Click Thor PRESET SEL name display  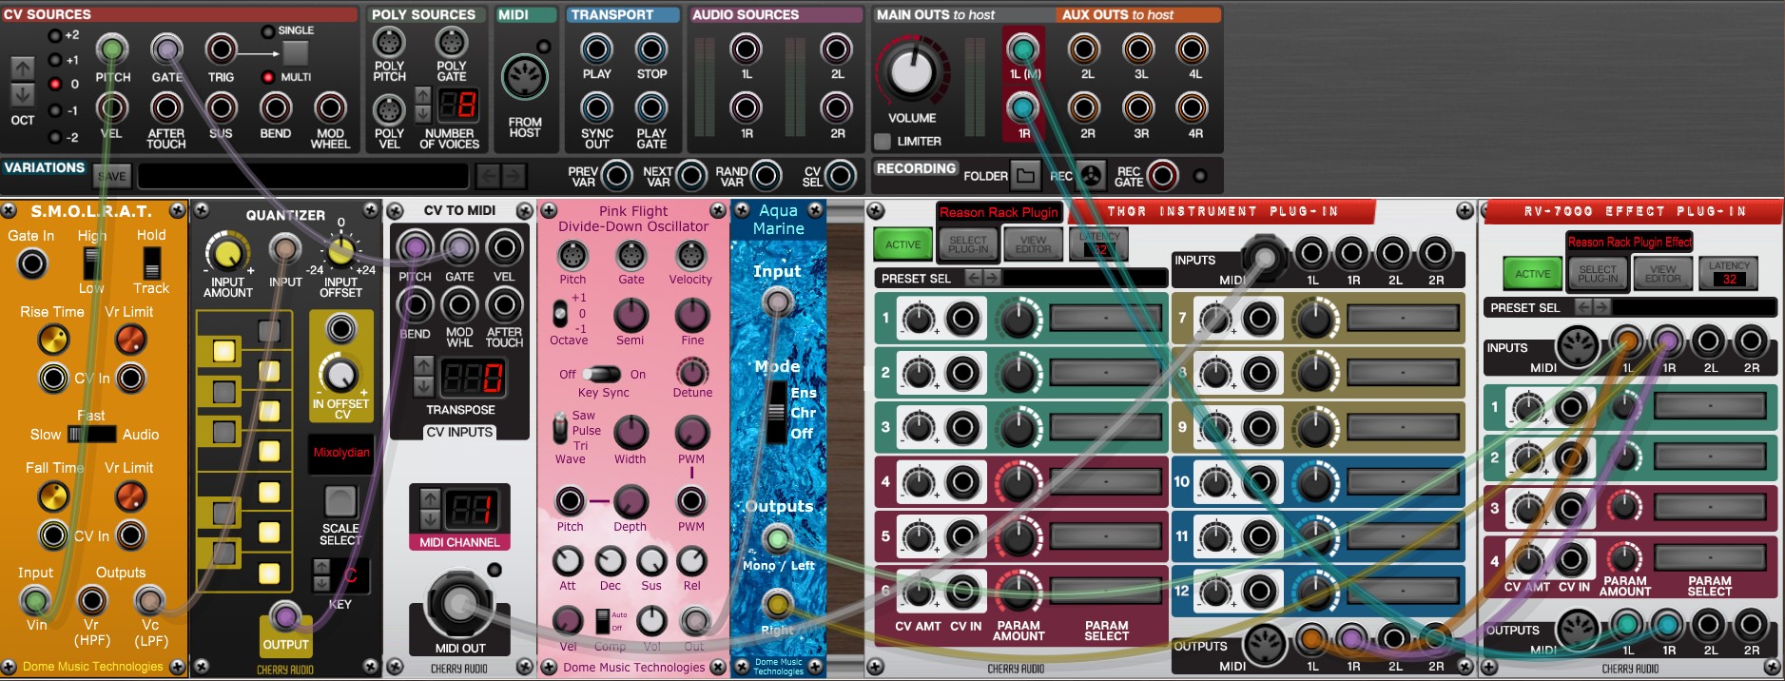1085,278
